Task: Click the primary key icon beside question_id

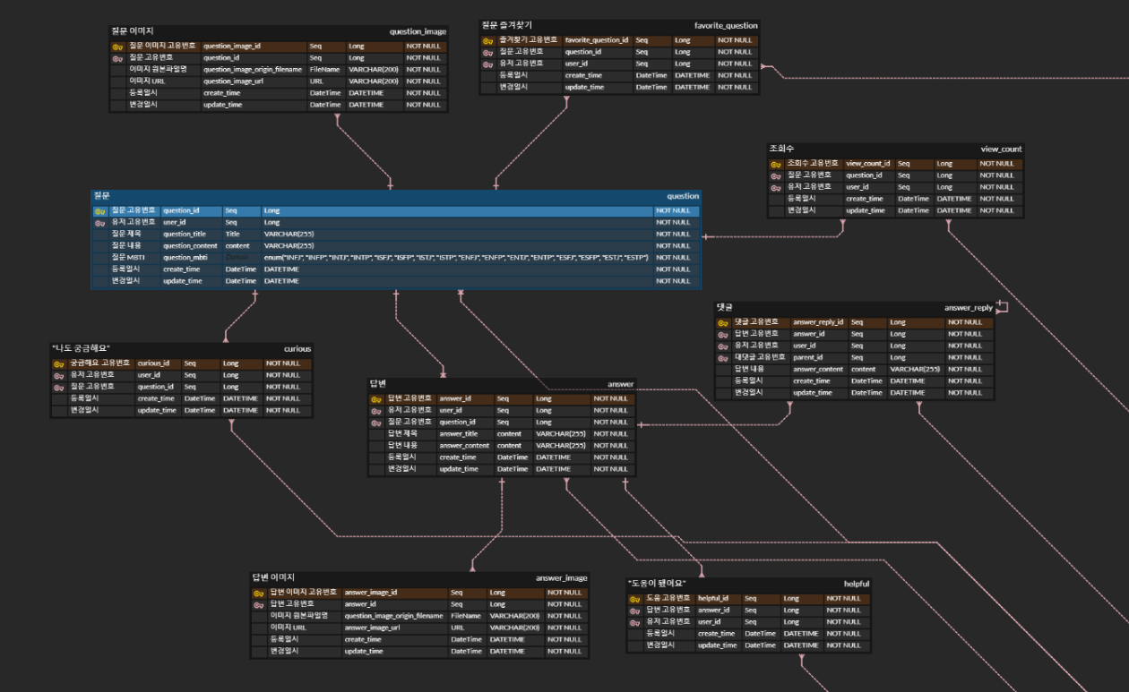Action: tap(99, 210)
